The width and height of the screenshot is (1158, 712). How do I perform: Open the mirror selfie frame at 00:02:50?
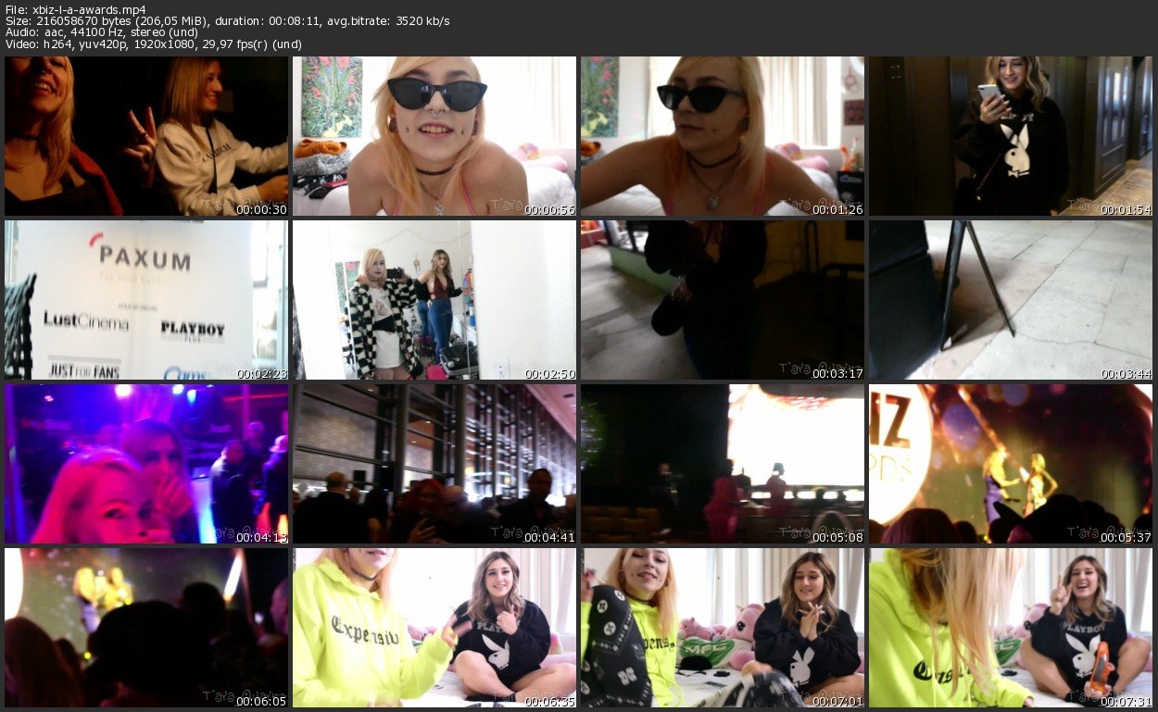click(x=434, y=300)
